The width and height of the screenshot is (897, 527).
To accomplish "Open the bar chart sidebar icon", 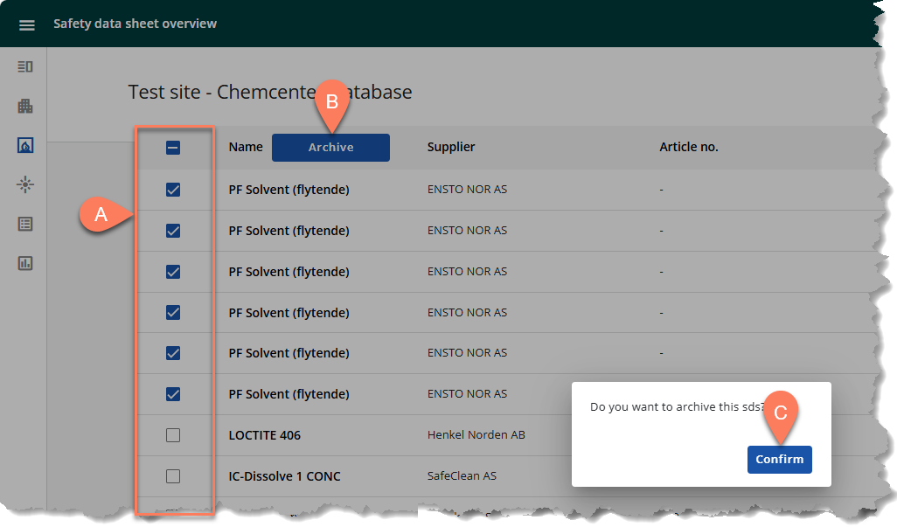I will (25, 263).
